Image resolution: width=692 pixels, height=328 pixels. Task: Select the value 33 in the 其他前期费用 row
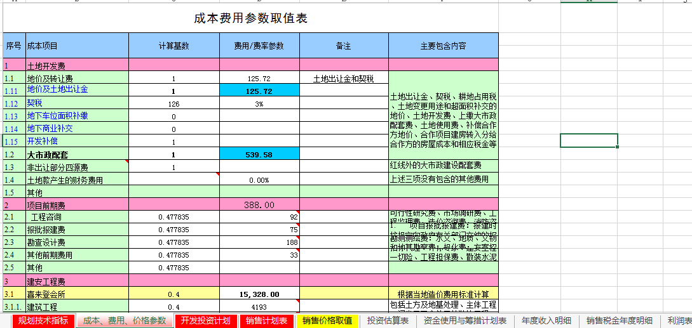pos(259,255)
